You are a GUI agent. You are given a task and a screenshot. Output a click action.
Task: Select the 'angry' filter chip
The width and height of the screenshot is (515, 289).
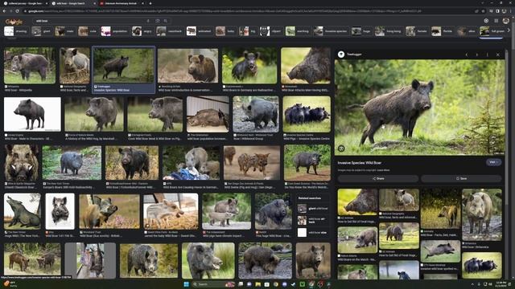coord(142,31)
